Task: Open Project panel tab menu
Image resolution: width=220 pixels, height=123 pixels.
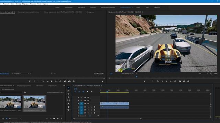Action: [x=13, y=86]
